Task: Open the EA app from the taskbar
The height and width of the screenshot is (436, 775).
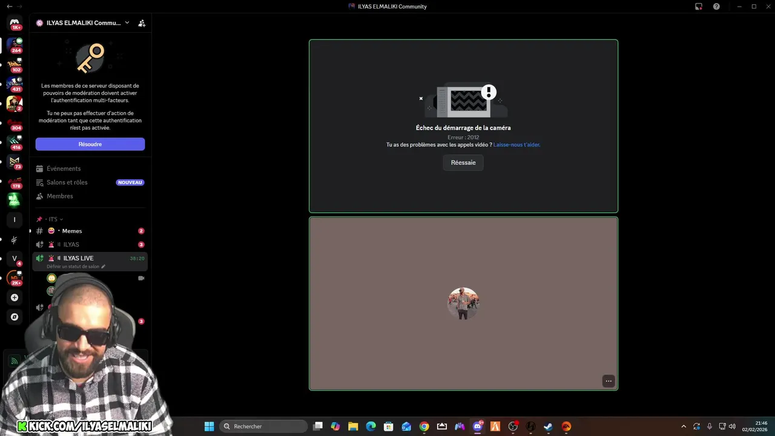Action: (566, 426)
